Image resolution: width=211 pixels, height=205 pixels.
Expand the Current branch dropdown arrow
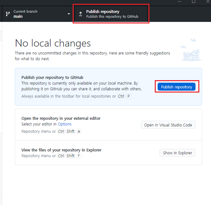pos(69,14)
